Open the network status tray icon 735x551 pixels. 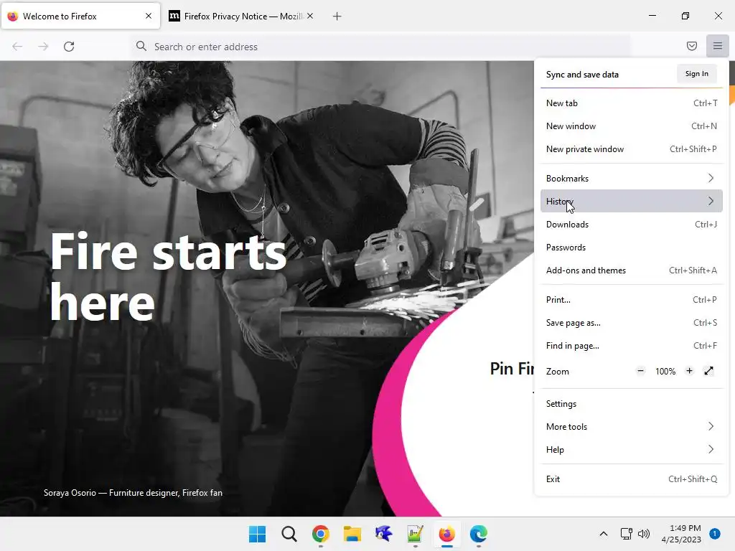click(626, 534)
